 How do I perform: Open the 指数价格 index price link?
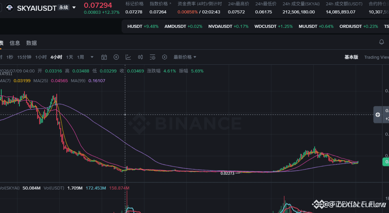(x=160, y=4)
